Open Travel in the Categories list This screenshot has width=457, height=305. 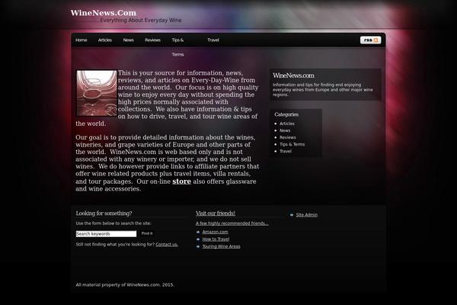pyautogui.click(x=286, y=151)
